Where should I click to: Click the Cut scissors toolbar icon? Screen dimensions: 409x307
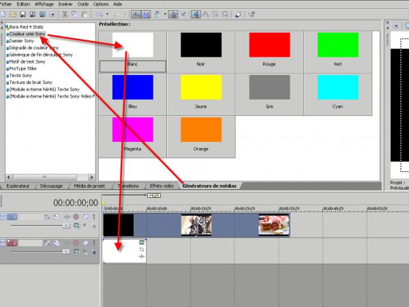tap(63, 14)
